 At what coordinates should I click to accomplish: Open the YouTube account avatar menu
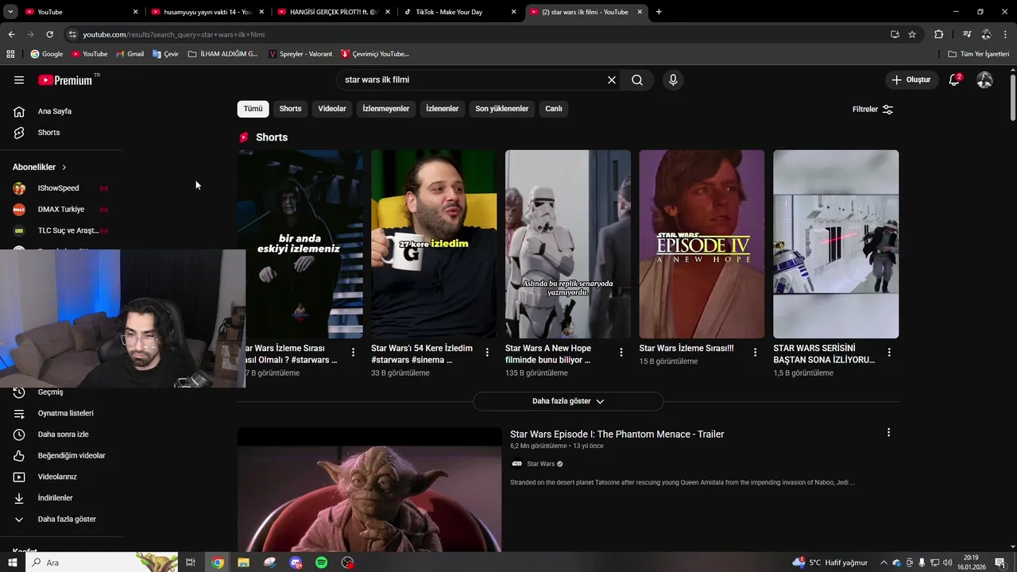click(984, 79)
